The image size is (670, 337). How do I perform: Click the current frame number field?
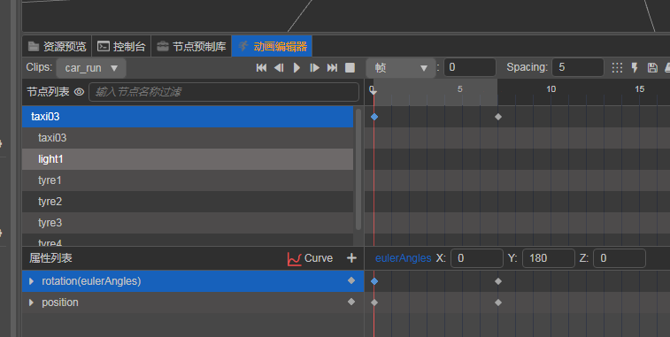tap(470, 67)
